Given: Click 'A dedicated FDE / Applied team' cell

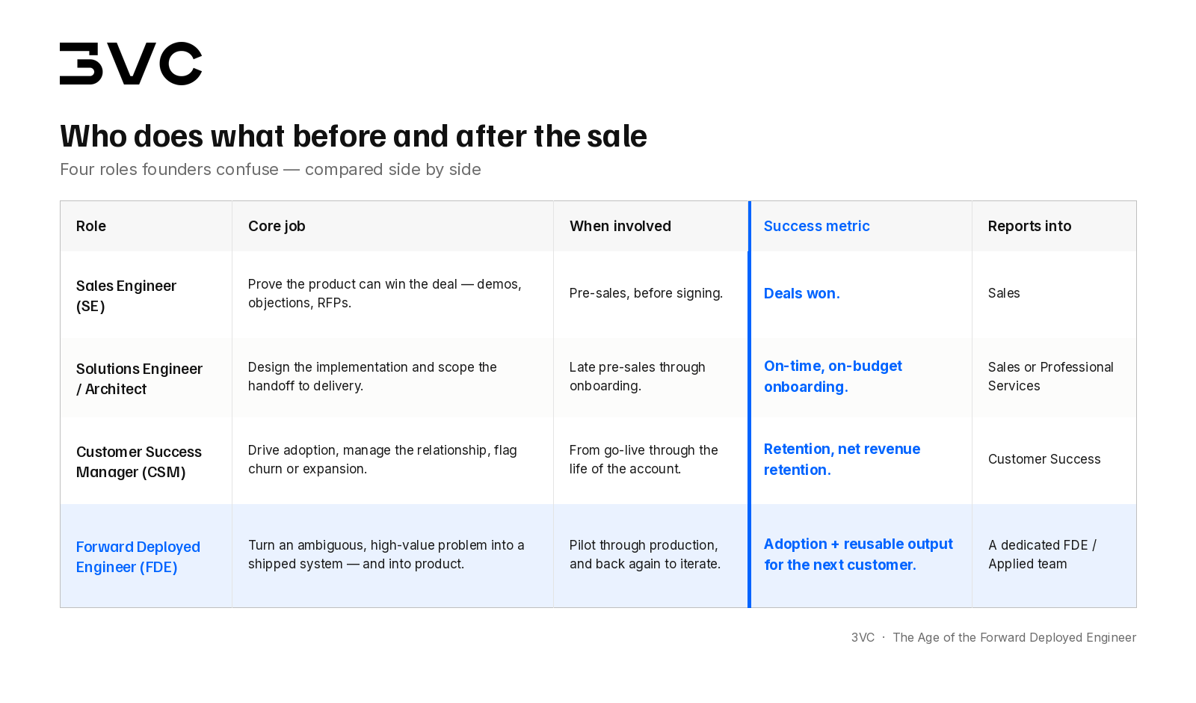Looking at the screenshot, I should coord(1042,554).
